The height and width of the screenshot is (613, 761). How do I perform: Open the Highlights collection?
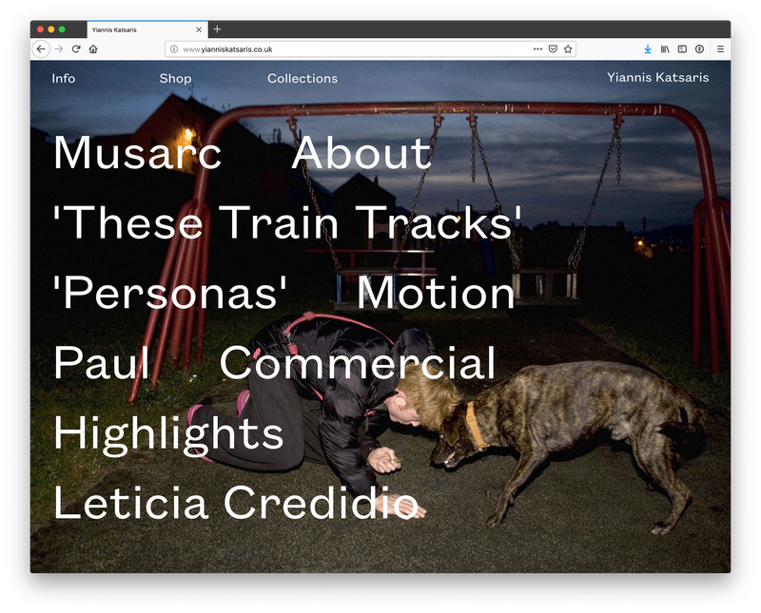[x=168, y=434]
